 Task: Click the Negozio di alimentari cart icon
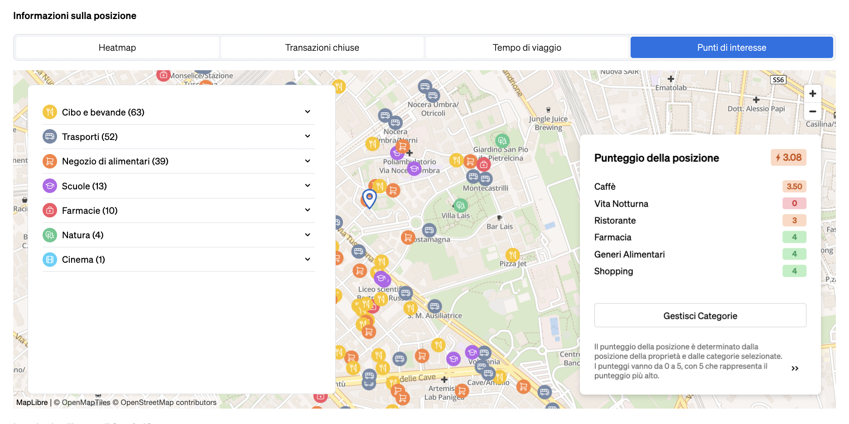tap(50, 161)
